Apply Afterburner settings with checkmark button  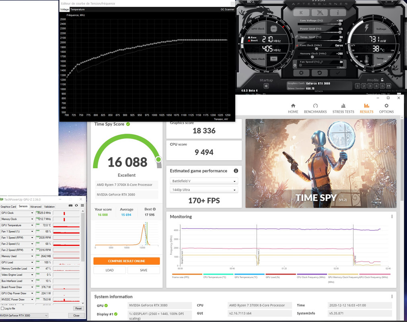click(x=338, y=73)
